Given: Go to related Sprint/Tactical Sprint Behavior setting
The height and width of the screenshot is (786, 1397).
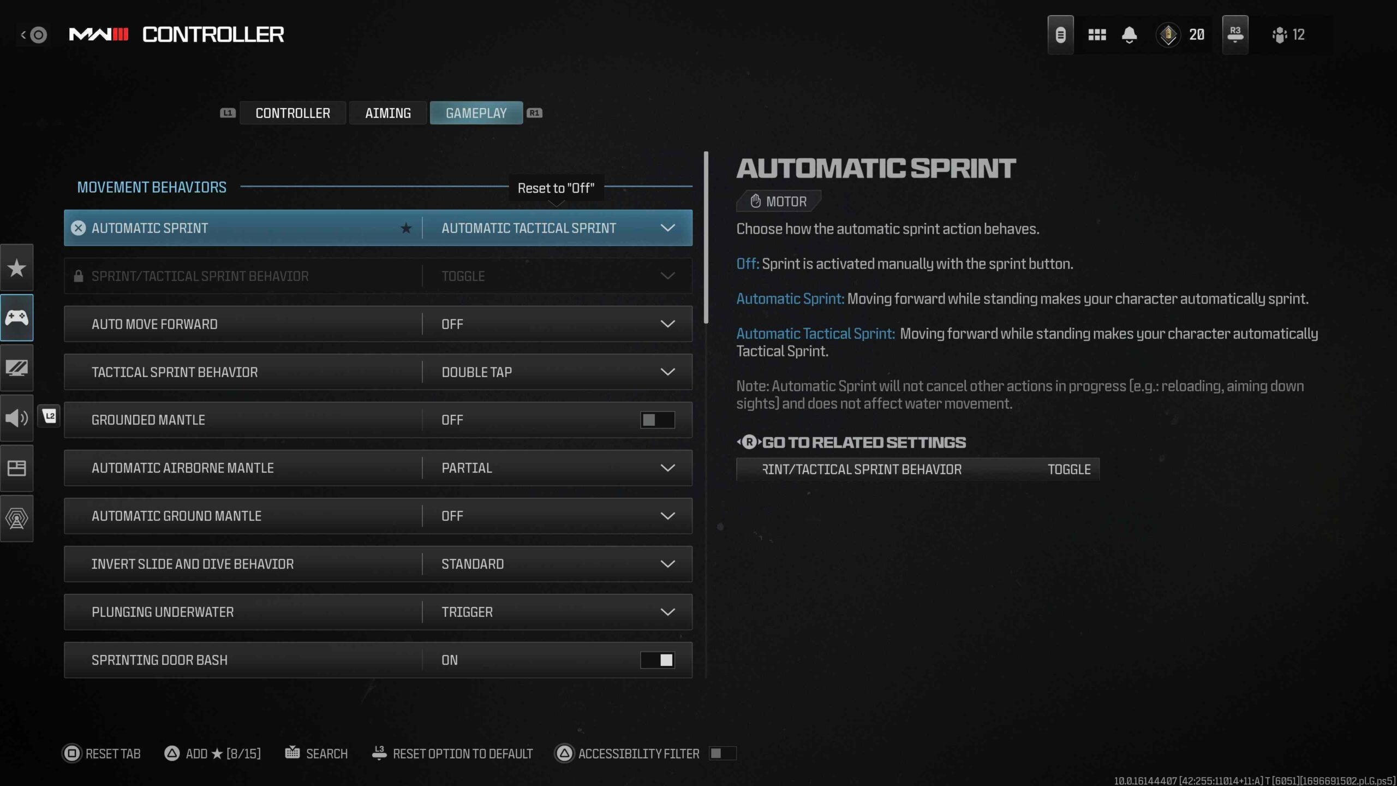Looking at the screenshot, I should (x=917, y=469).
